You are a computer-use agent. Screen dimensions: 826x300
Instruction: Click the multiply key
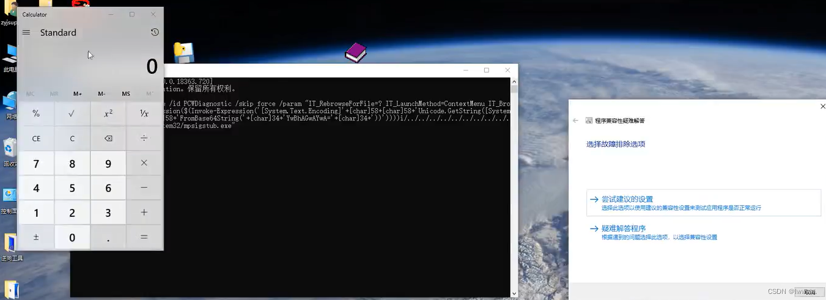click(x=144, y=163)
